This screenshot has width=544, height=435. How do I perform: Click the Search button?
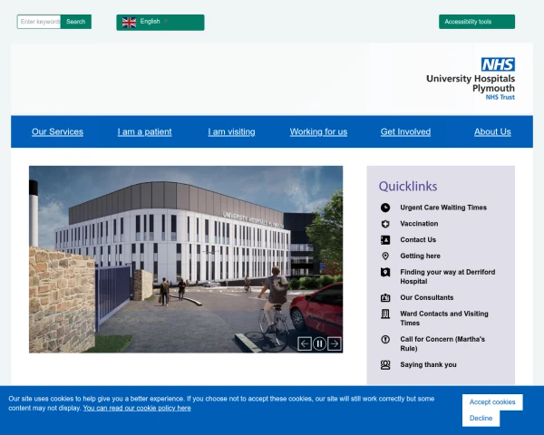[75, 22]
